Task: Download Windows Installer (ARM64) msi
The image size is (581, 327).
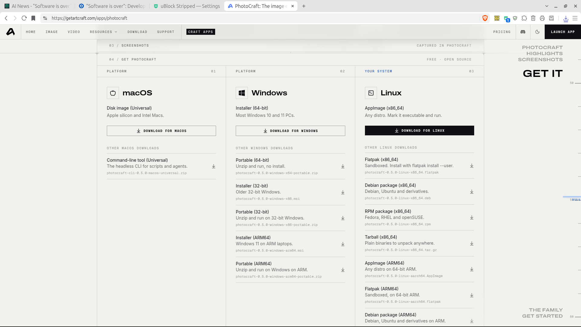Action: click(x=343, y=244)
